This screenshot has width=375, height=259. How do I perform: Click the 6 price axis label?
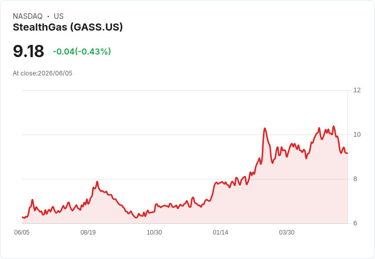point(355,223)
